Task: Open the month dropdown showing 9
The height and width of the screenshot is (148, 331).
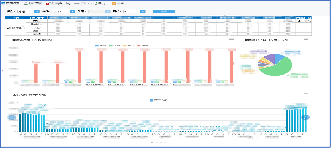Action: click(143, 11)
